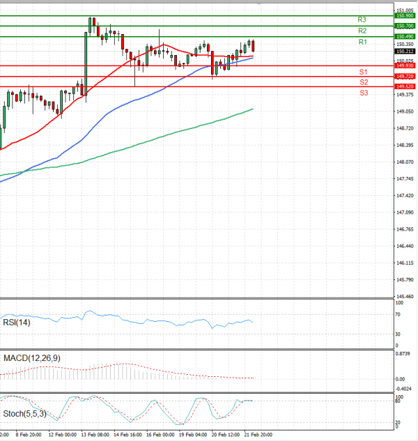
Task: Click the MACD(12,26,9) indicator label
Action: [x=32, y=358]
